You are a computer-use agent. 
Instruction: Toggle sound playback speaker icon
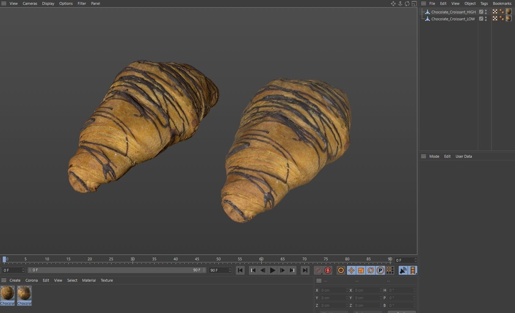pyautogui.click(x=403, y=270)
